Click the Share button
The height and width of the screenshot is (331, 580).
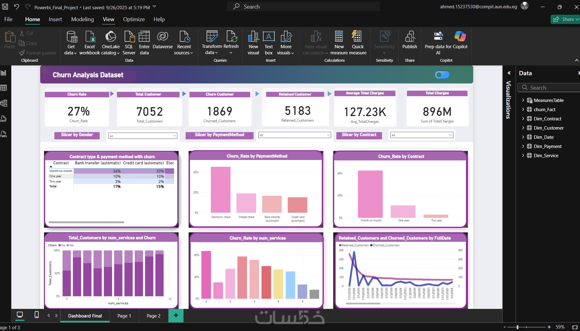(x=565, y=19)
